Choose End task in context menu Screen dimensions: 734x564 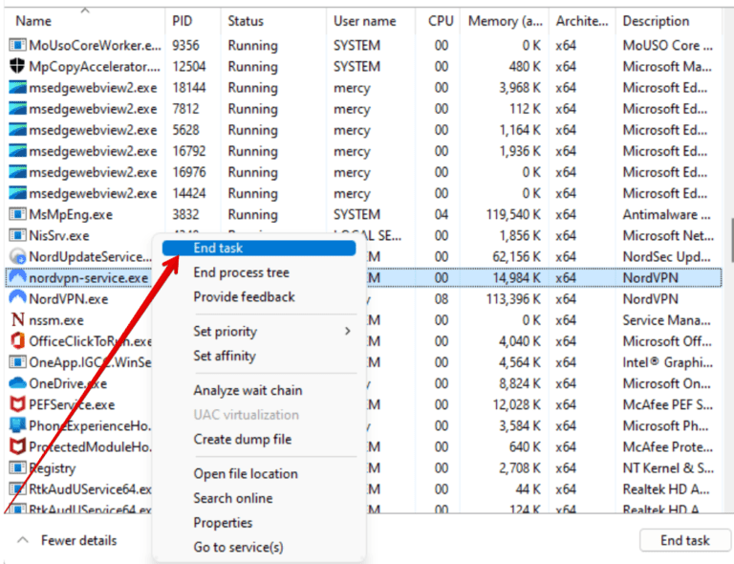point(259,249)
